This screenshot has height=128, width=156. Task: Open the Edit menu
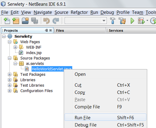pos(15,12)
